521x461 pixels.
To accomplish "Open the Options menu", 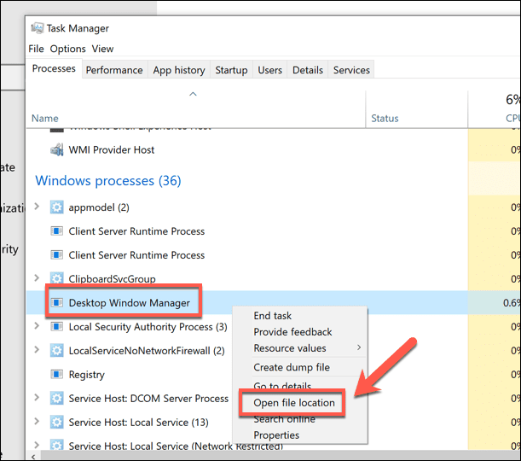I will tap(67, 49).
